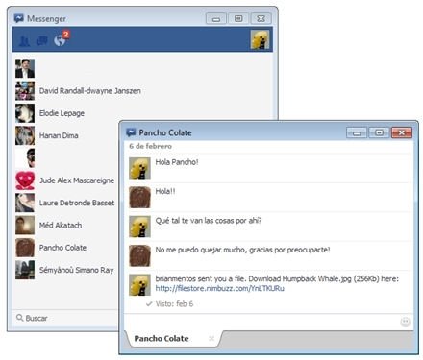Click the chat icon in Pancho Colate title bar
Image resolution: width=423 pixels, height=360 pixels.
131,132
